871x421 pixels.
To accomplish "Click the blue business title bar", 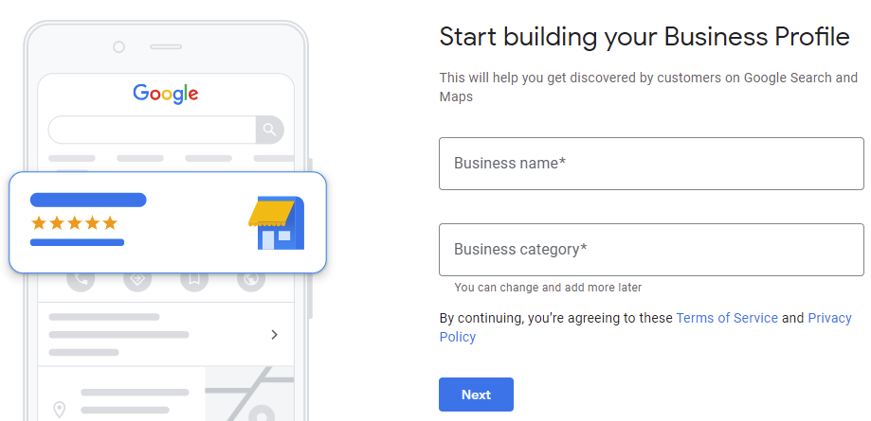I will point(88,200).
